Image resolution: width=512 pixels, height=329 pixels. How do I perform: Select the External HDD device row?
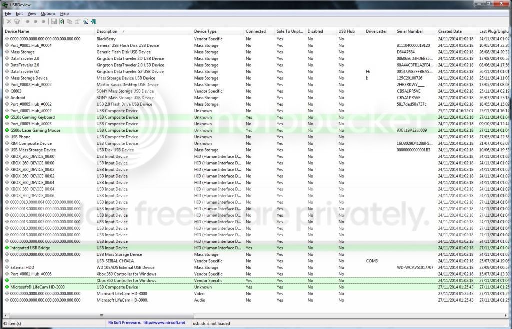click(x=254, y=268)
